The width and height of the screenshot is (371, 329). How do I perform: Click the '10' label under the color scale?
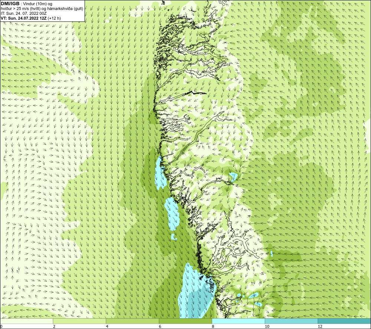(267, 326)
